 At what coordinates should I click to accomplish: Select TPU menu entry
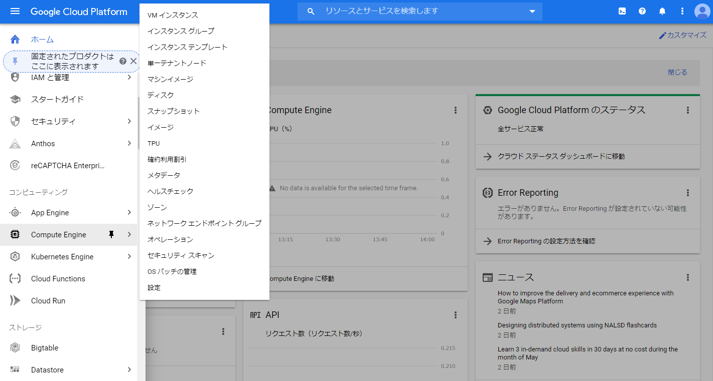pyautogui.click(x=204, y=143)
